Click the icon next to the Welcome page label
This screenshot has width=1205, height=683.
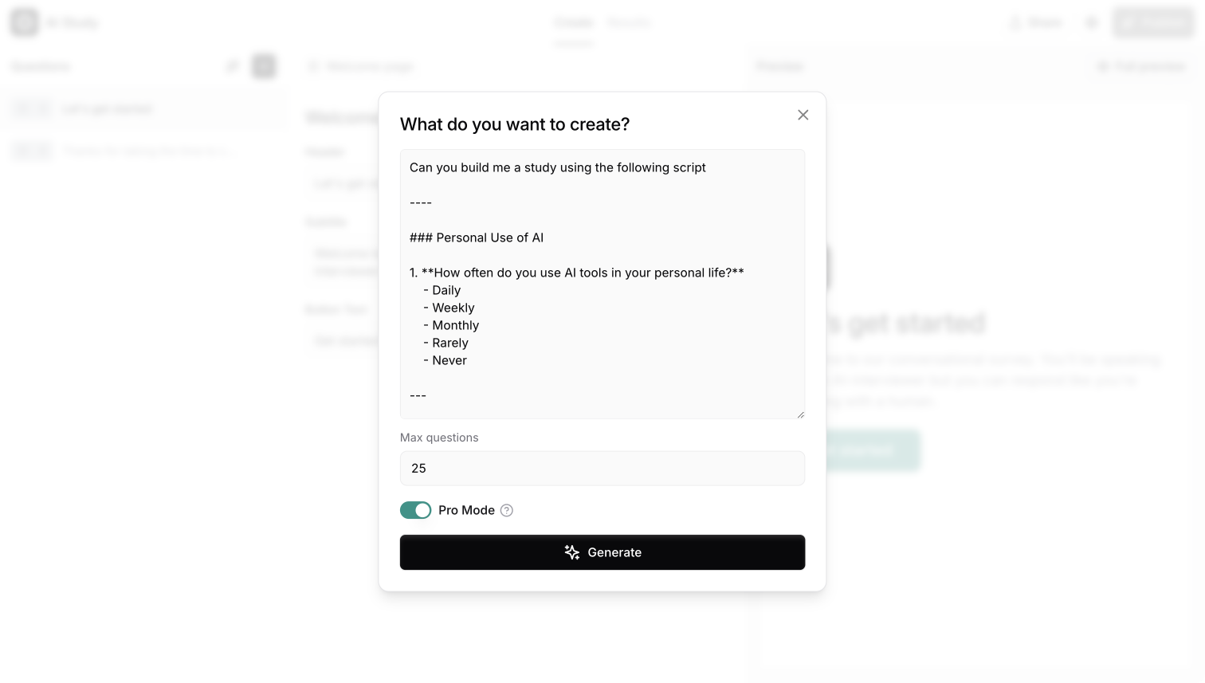[312, 66]
